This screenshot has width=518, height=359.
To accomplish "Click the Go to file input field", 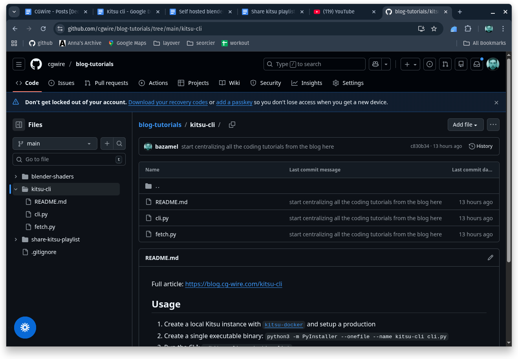I will (69, 159).
